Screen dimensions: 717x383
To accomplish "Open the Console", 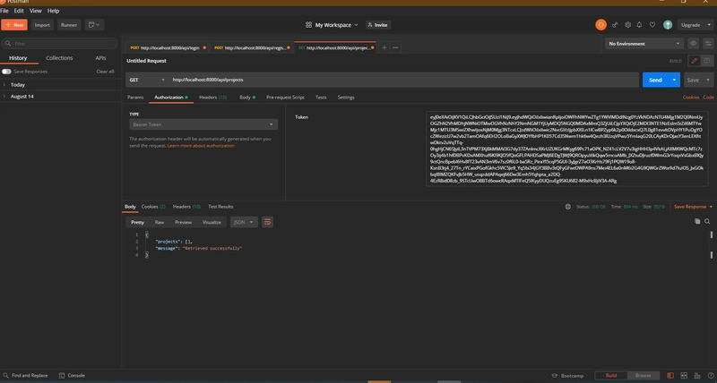I will pos(73,375).
